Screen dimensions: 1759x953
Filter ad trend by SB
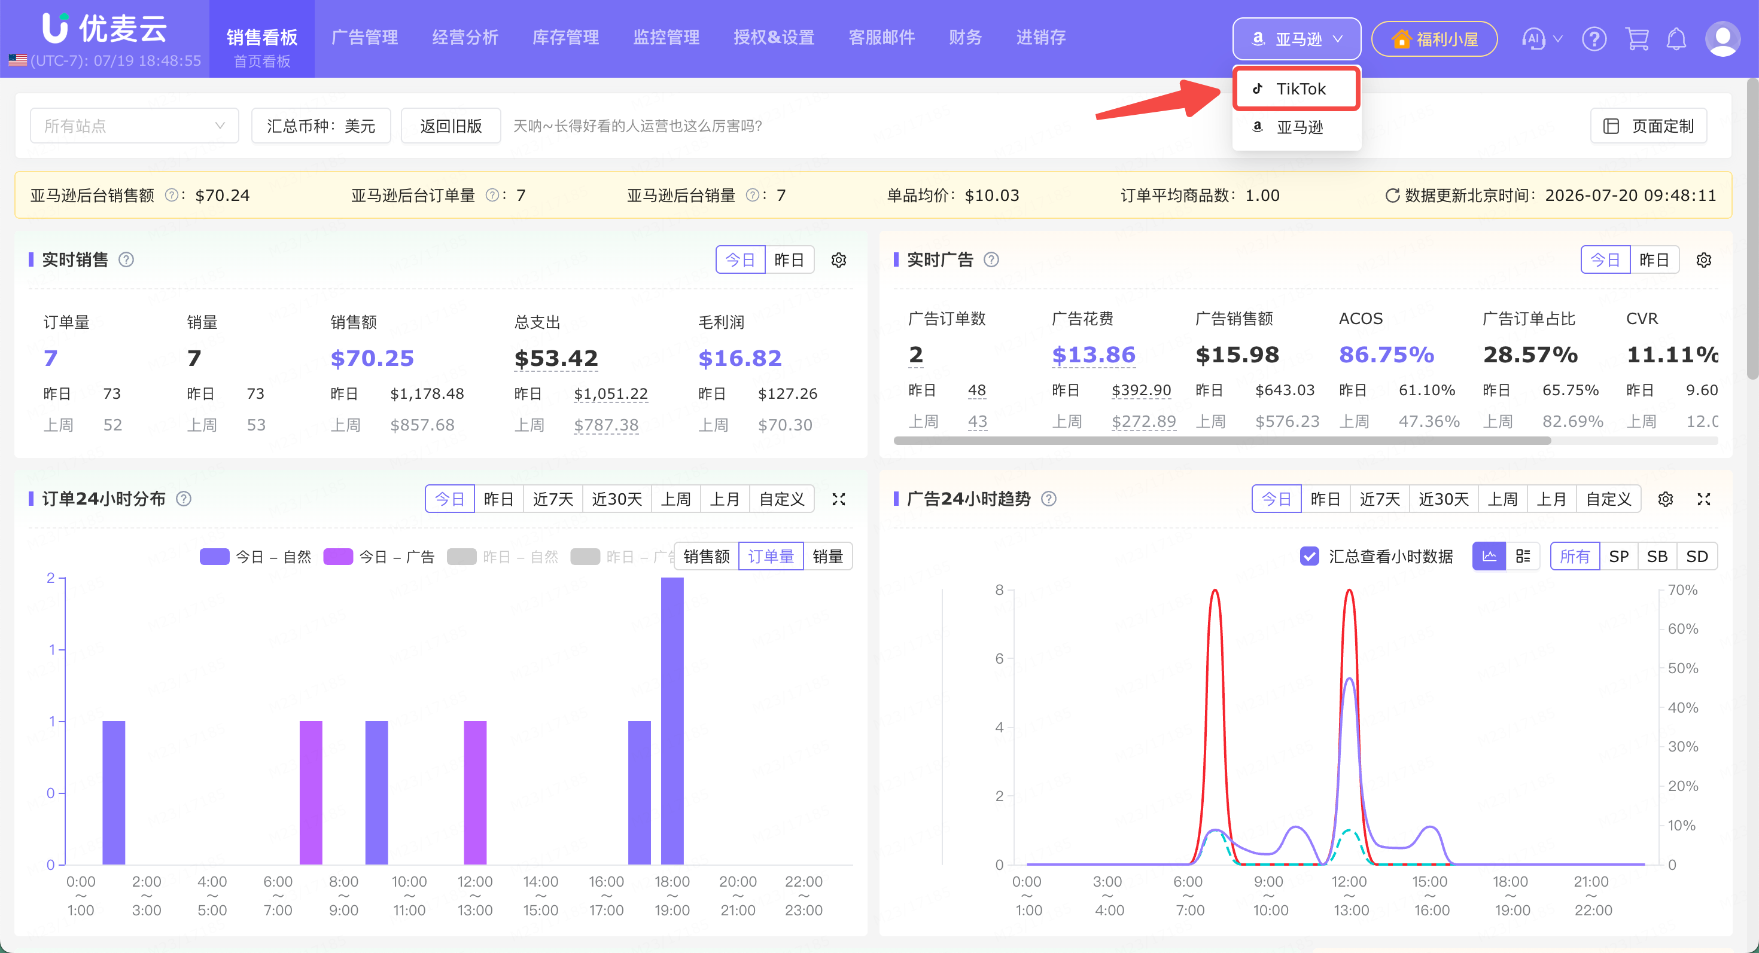tap(1657, 557)
